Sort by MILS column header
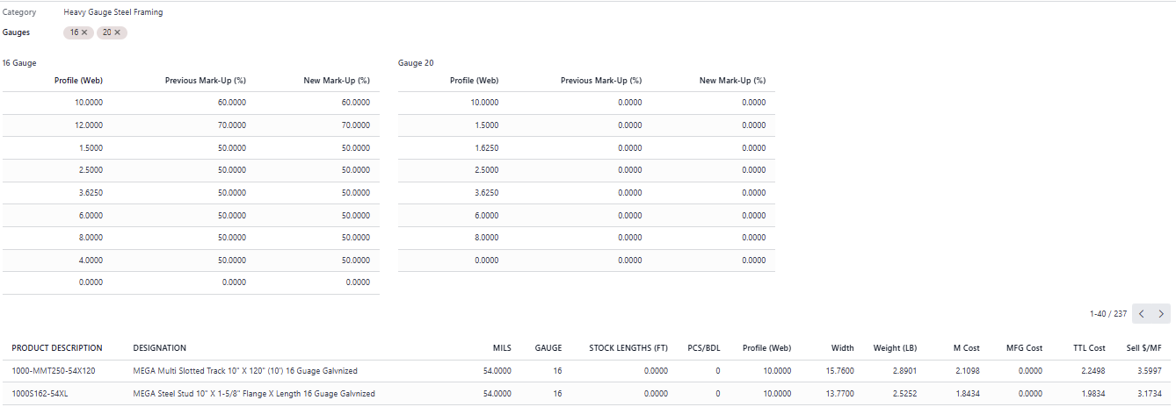Viewport: 1176px width, 407px height. tap(503, 348)
